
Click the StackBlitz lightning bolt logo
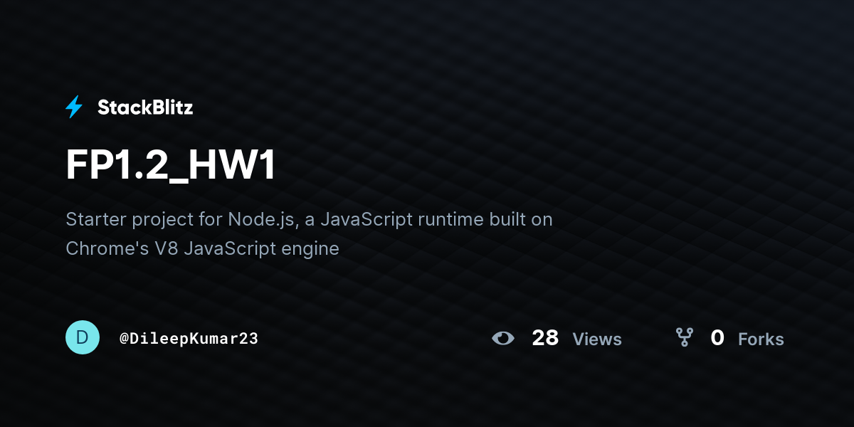click(x=74, y=107)
